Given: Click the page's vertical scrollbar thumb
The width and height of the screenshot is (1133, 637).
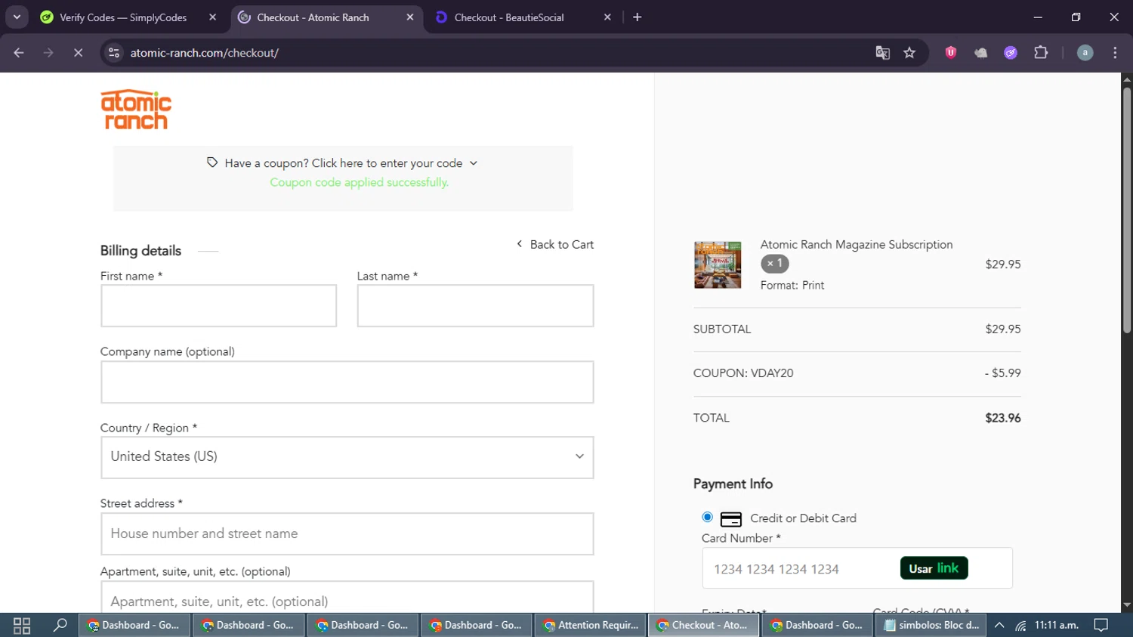Looking at the screenshot, I should (1127, 211).
